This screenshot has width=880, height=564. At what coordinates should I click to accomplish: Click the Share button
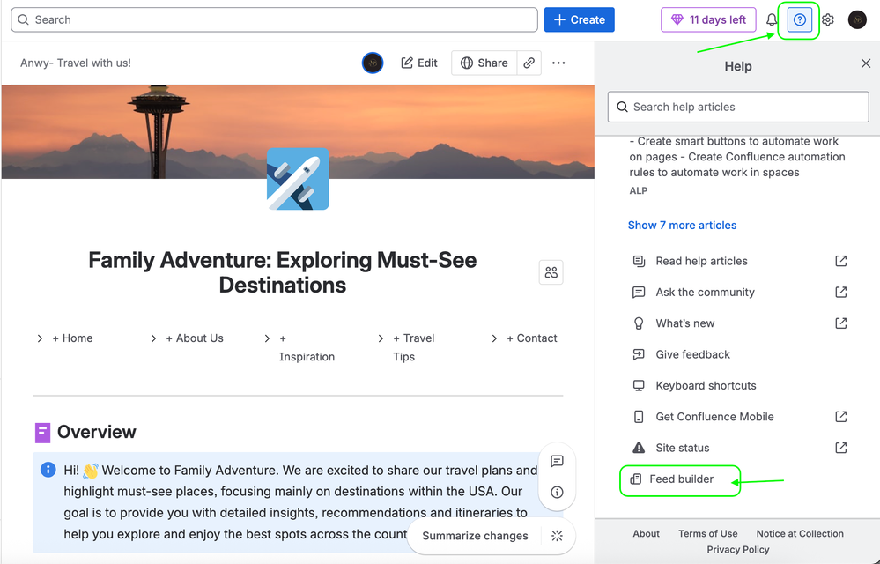coord(484,63)
